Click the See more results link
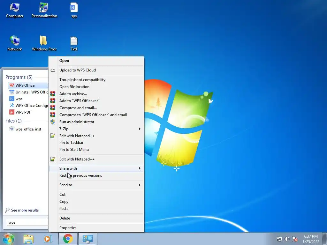 click(25, 210)
